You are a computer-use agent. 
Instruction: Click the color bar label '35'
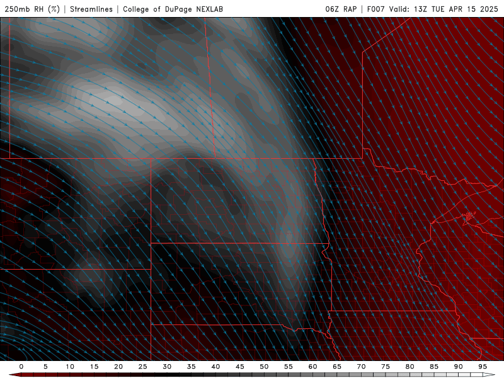click(x=192, y=367)
